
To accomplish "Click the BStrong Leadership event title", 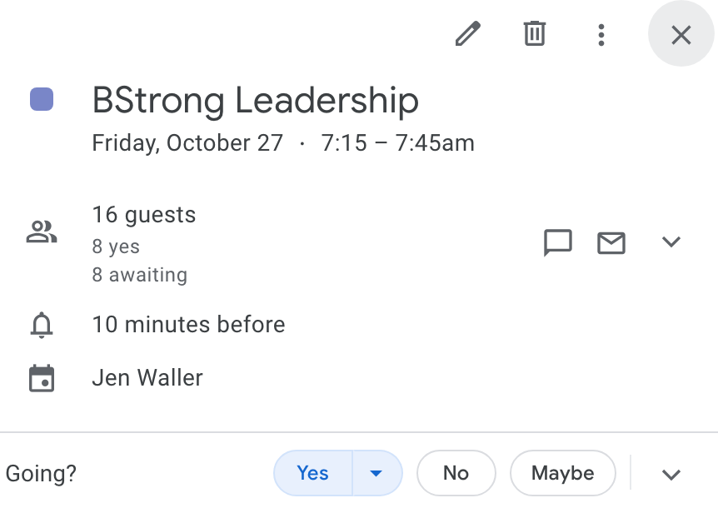I will [x=255, y=102].
